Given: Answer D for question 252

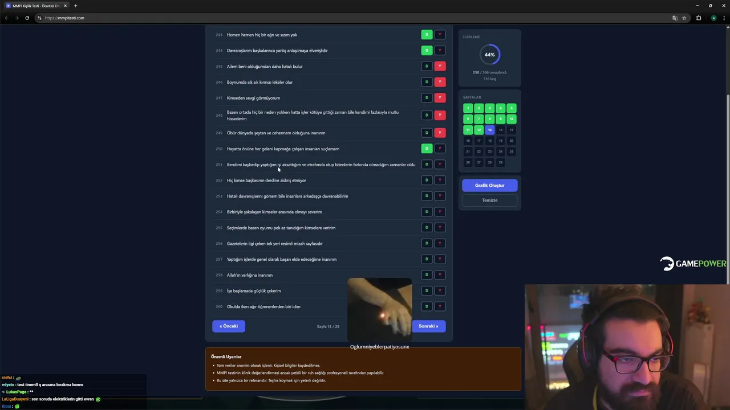Looking at the screenshot, I should (427, 180).
